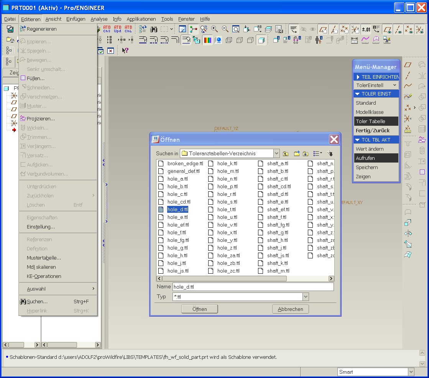Image resolution: width=429 pixels, height=378 pixels.
Task: Click the measure distance ruler icon
Action: 354,40
